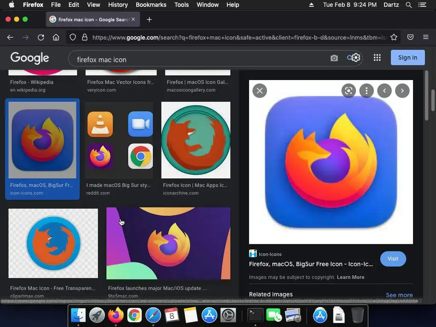Open the History menu
This screenshot has height=327, width=436.
pyautogui.click(x=118, y=5)
